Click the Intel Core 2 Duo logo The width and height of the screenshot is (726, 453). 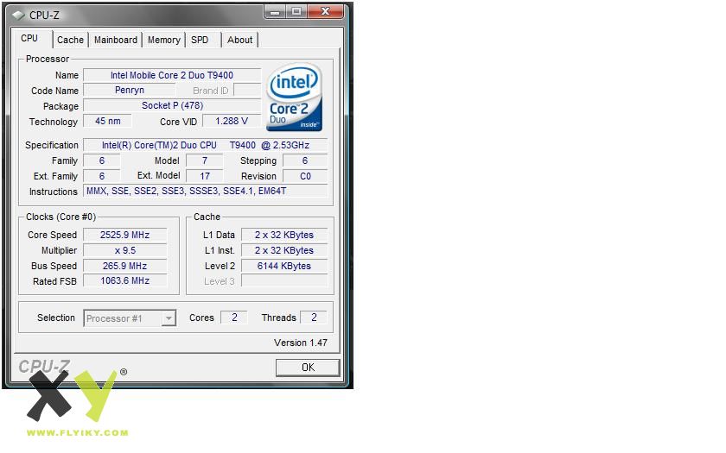[295, 98]
